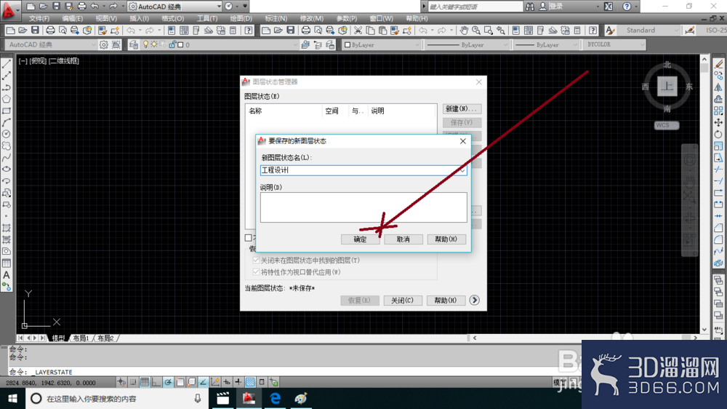Click the Make Object's Layer Current icon

point(305,44)
